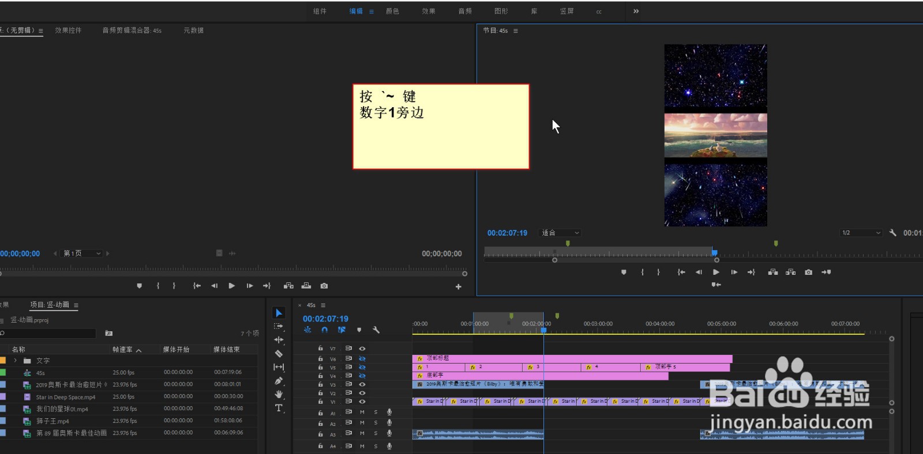This screenshot has height=454, width=923.
Task: Select the Type tool
Action: tap(279, 408)
